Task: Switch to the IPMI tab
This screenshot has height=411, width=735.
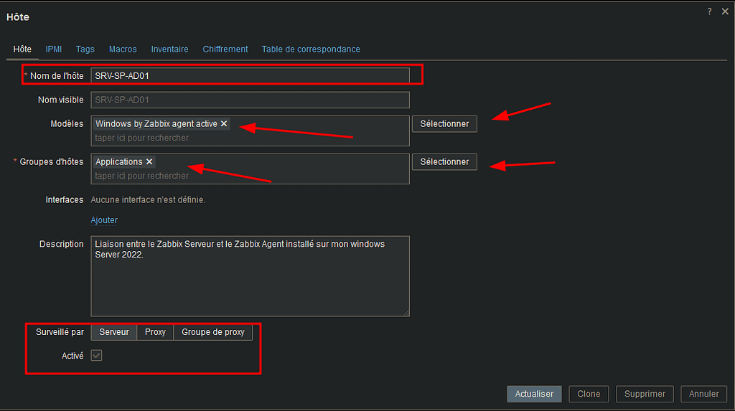Action: tap(54, 49)
